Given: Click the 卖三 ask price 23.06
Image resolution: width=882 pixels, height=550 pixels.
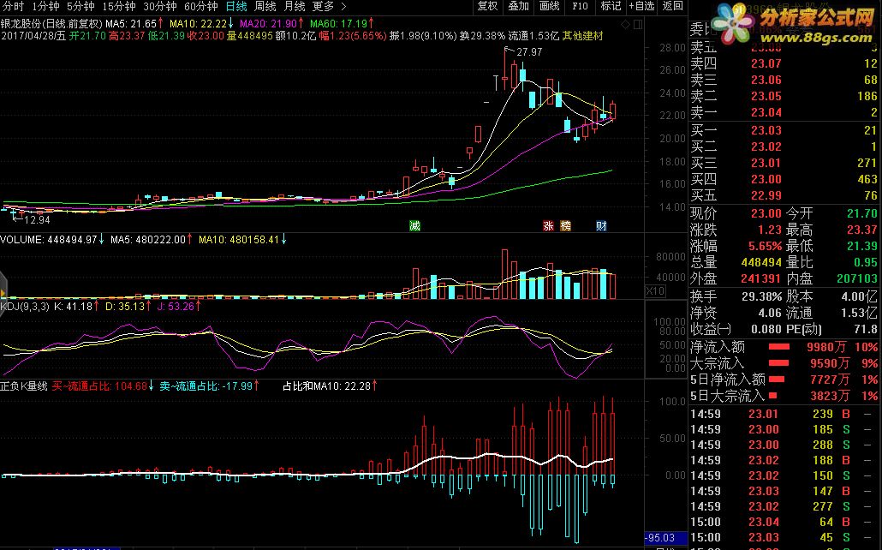Looking at the screenshot, I should [766, 80].
